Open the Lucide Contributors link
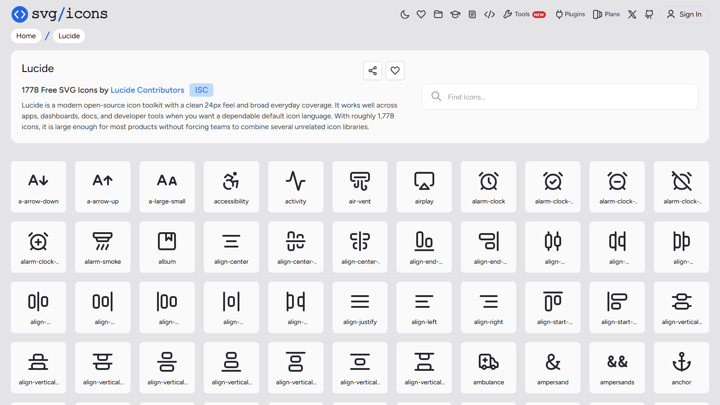Image resolution: width=720 pixels, height=405 pixels. click(x=148, y=90)
